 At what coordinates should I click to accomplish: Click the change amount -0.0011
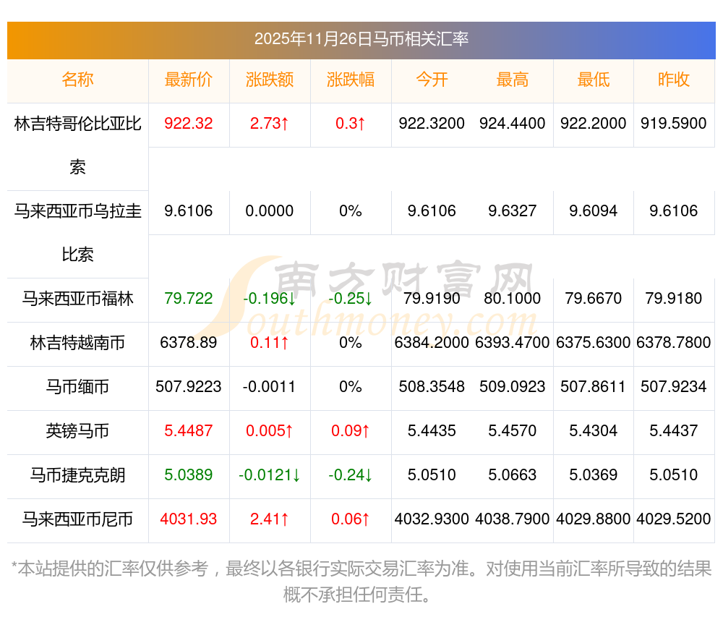[x=269, y=387]
